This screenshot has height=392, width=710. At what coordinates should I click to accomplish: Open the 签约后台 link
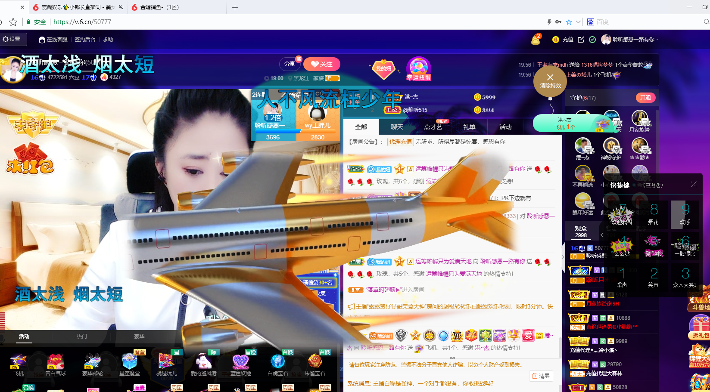pos(85,40)
